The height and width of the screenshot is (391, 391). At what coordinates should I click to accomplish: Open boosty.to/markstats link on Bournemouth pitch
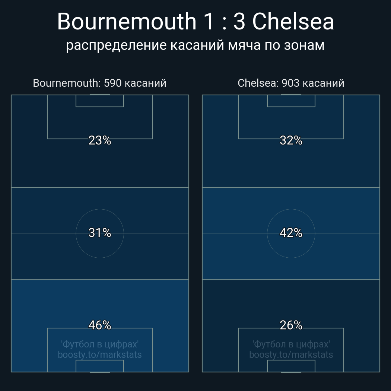point(100,355)
